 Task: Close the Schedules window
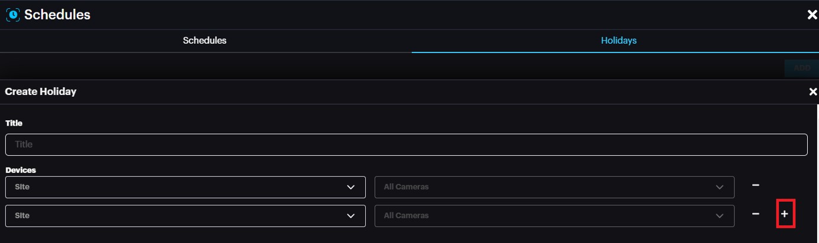pyautogui.click(x=812, y=15)
